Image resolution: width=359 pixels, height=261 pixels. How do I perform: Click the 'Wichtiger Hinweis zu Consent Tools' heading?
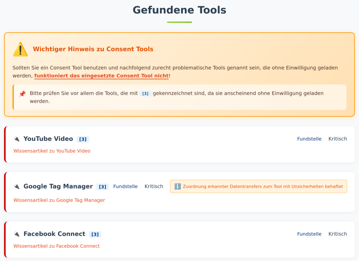tap(93, 49)
